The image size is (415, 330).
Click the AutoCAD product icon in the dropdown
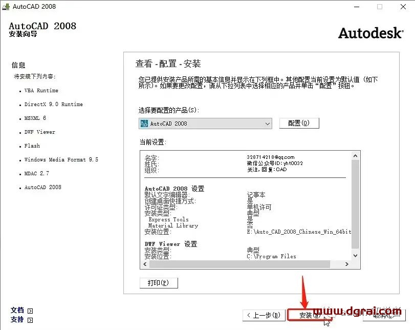click(x=144, y=123)
